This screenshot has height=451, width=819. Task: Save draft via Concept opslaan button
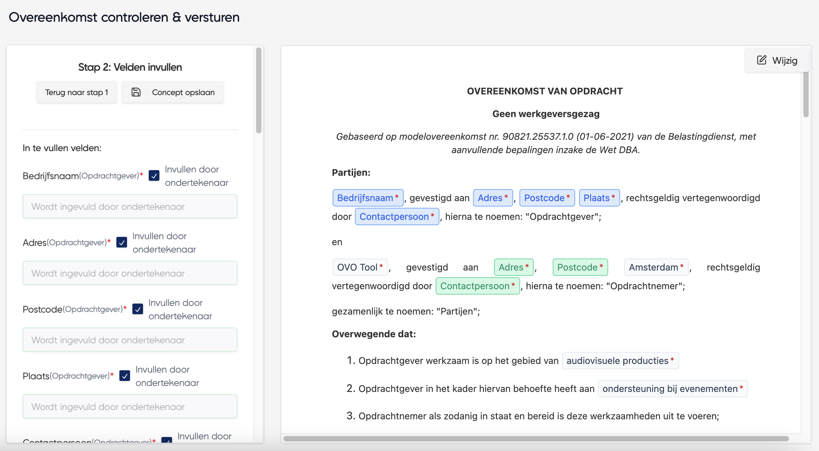point(173,92)
